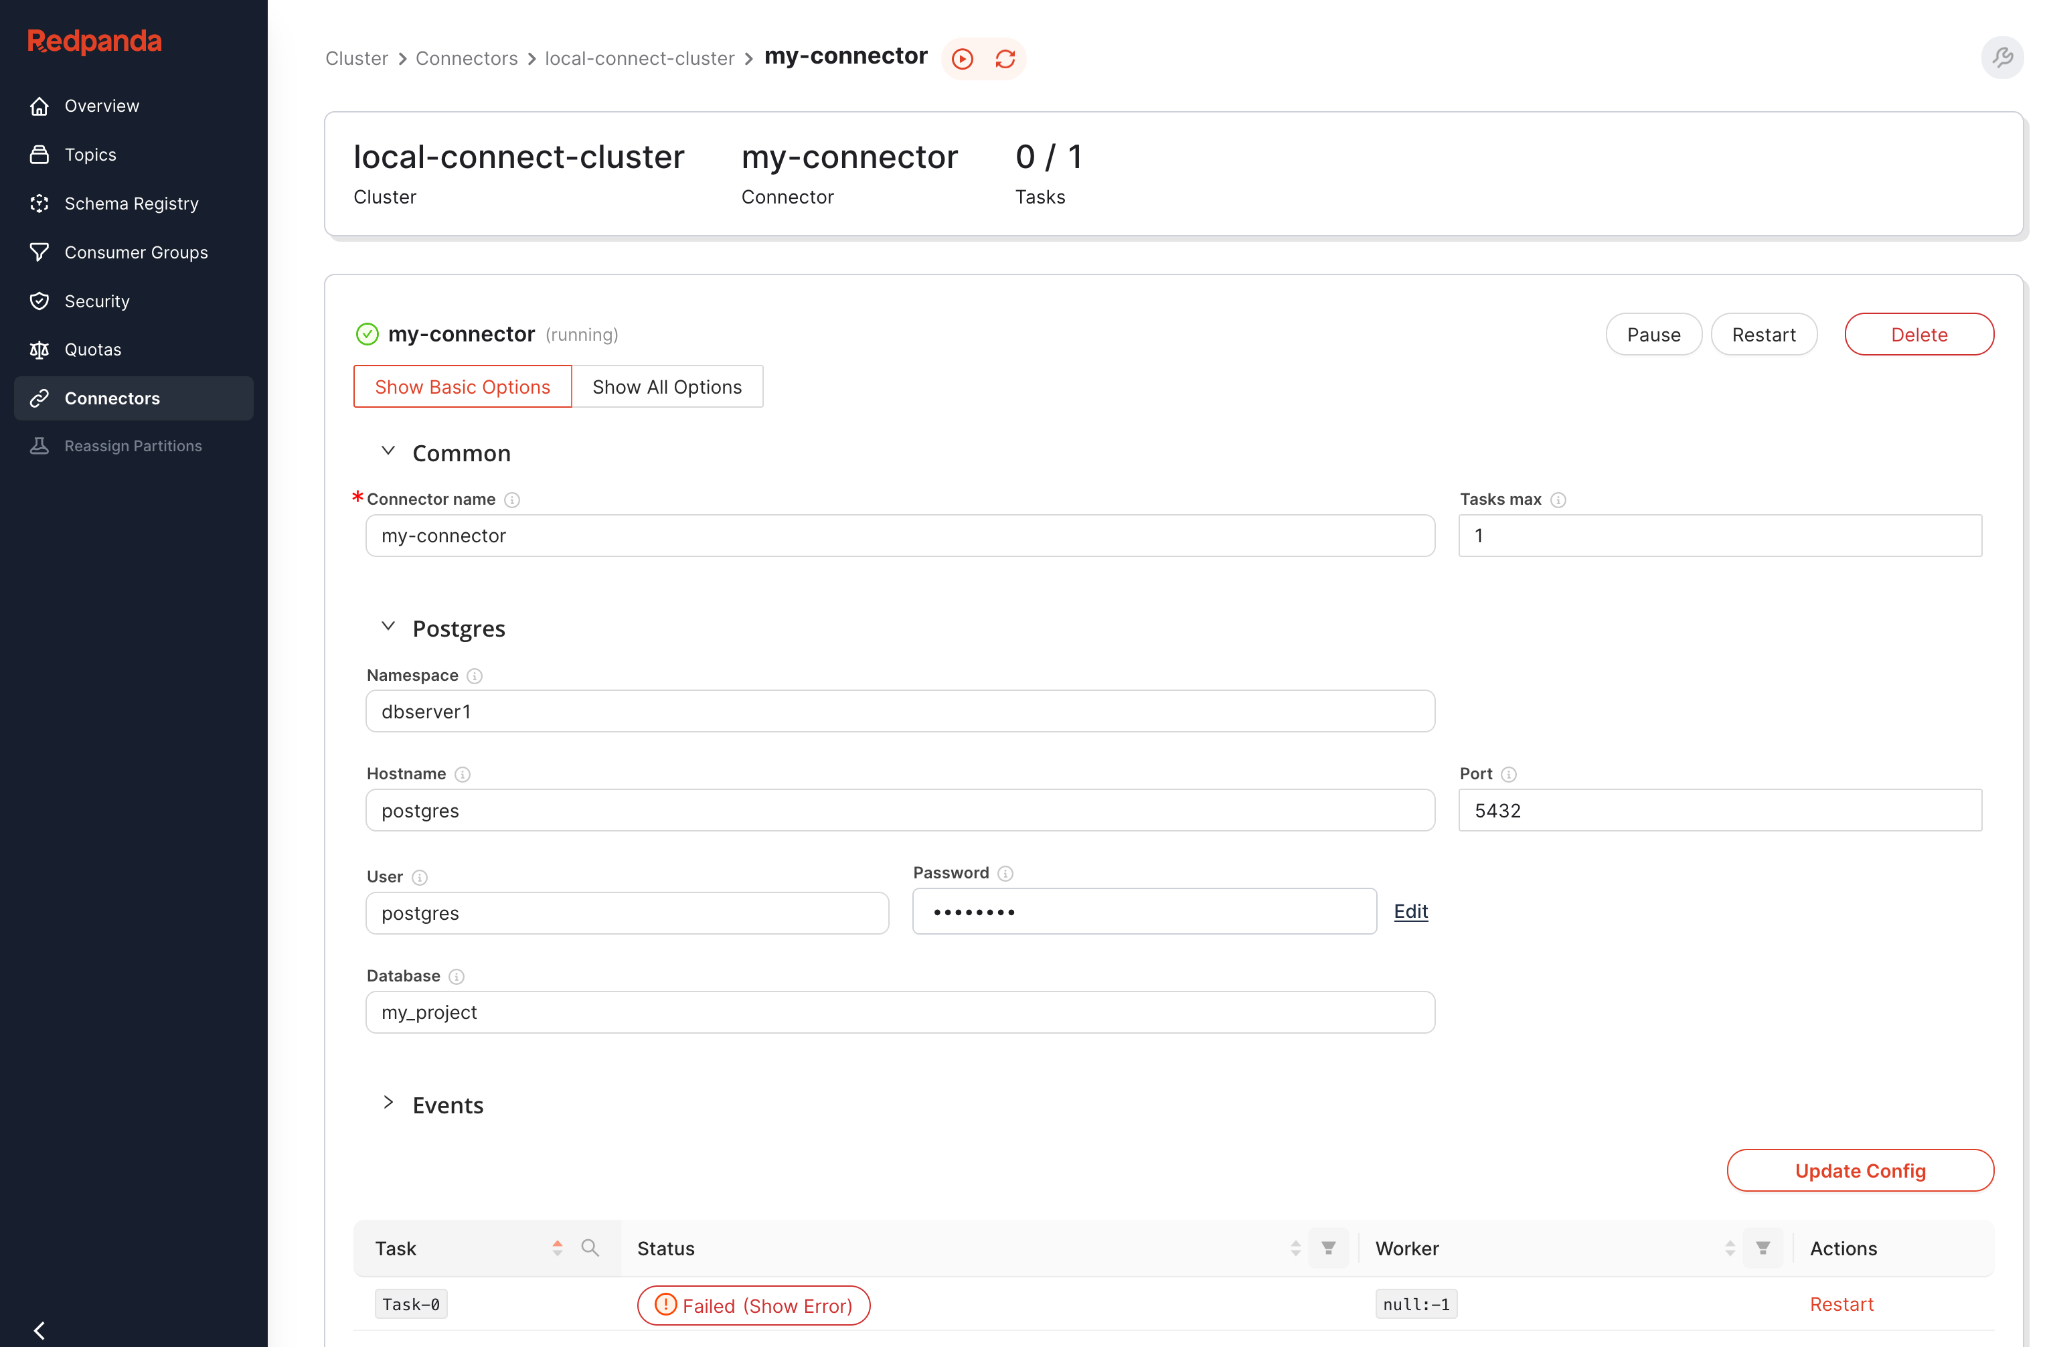The image size is (2047, 1347).
Task: Click the Reassign Partitions flask icon
Action: pyautogui.click(x=39, y=446)
